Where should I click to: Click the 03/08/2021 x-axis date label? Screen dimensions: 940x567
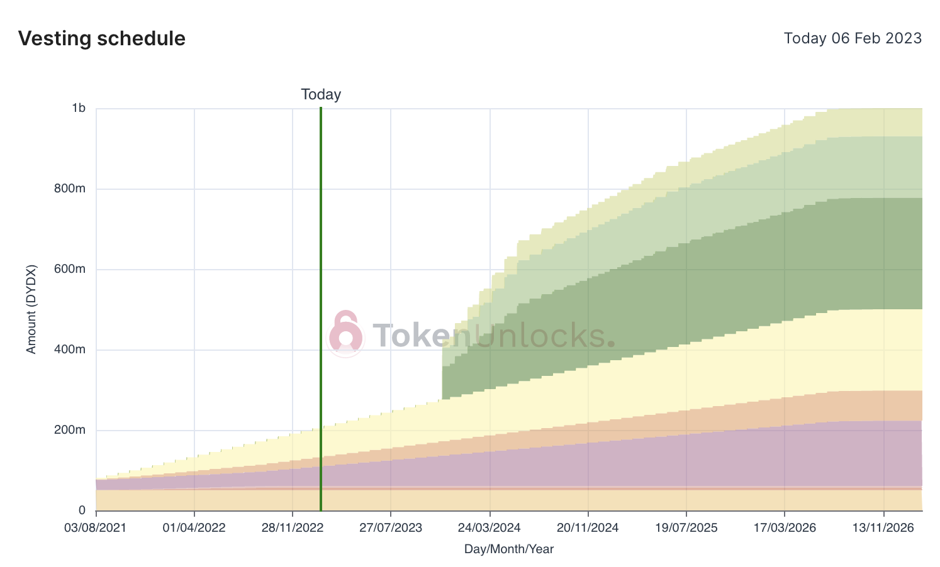tap(96, 527)
